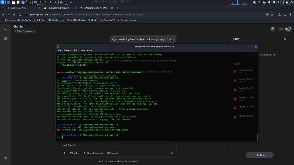
Task: Open the Kali Tools bookmark
Action: 24,20
